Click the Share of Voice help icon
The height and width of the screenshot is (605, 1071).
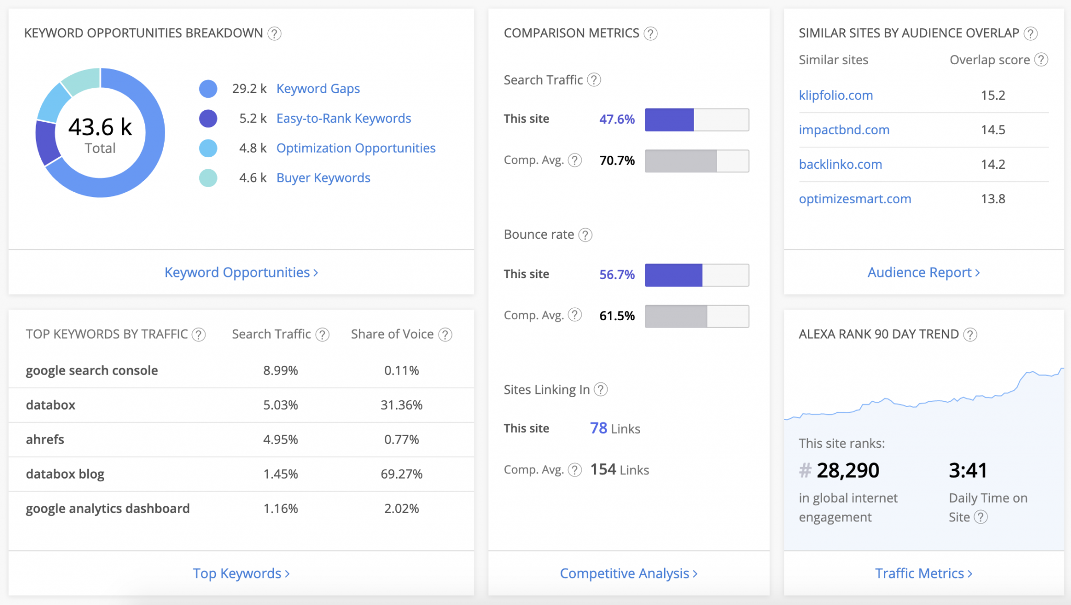click(x=445, y=334)
